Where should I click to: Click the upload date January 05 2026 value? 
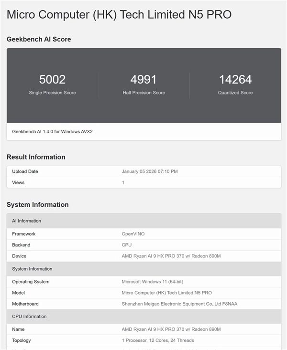150,171
